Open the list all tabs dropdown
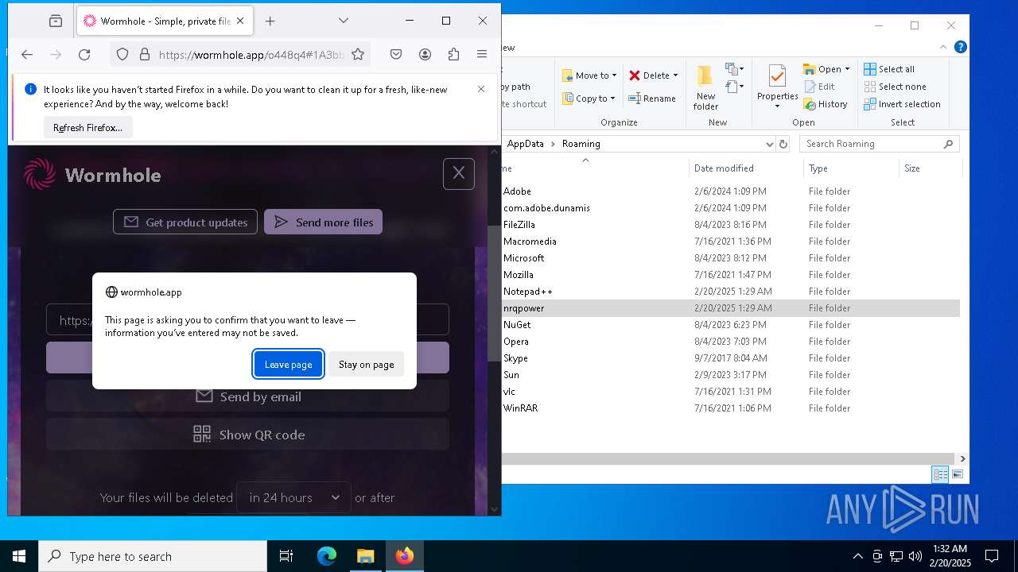The width and height of the screenshot is (1018, 572). pyautogui.click(x=344, y=21)
